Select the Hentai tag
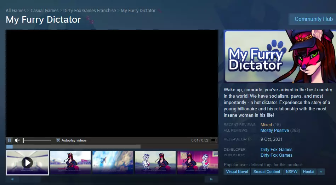The width and height of the screenshot is (336, 185). tap(309, 172)
